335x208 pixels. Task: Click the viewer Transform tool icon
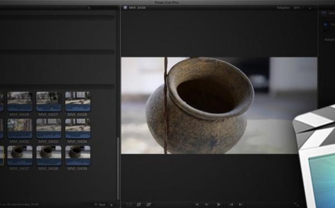pos(129,205)
